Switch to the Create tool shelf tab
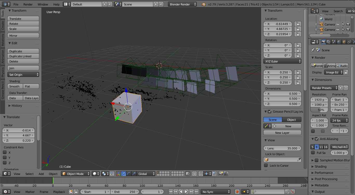Image resolution: width=355 pixels, height=195 pixels. coord(3,26)
